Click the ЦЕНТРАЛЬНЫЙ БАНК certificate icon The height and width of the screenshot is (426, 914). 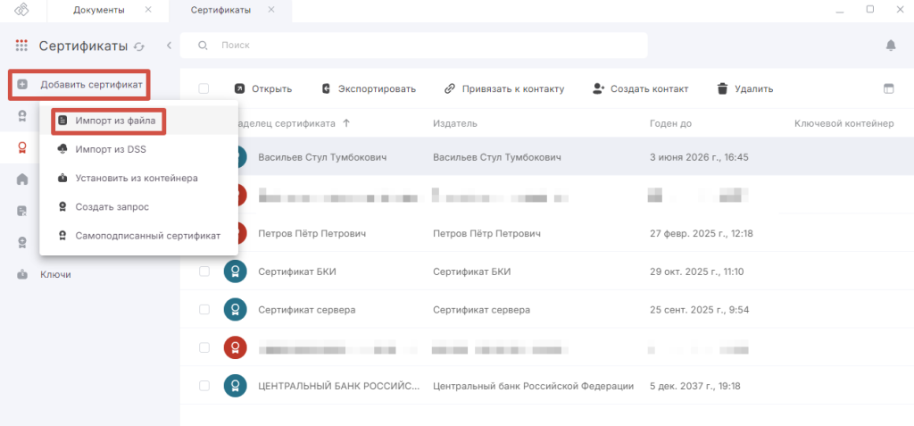tap(235, 386)
